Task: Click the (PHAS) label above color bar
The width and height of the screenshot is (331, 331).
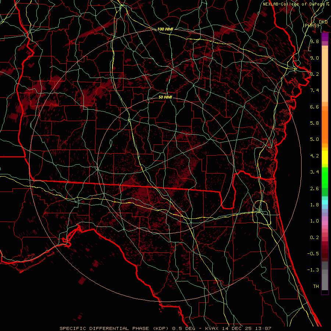Action: pos(311,25)
